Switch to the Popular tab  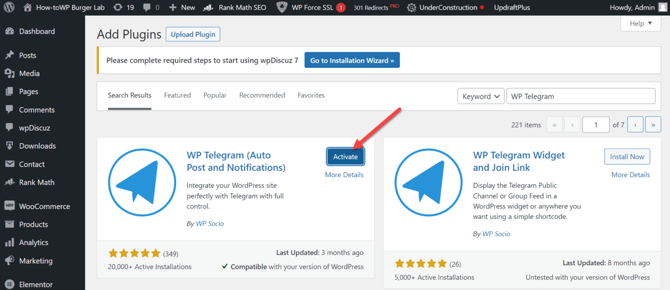tap(215, 95)
